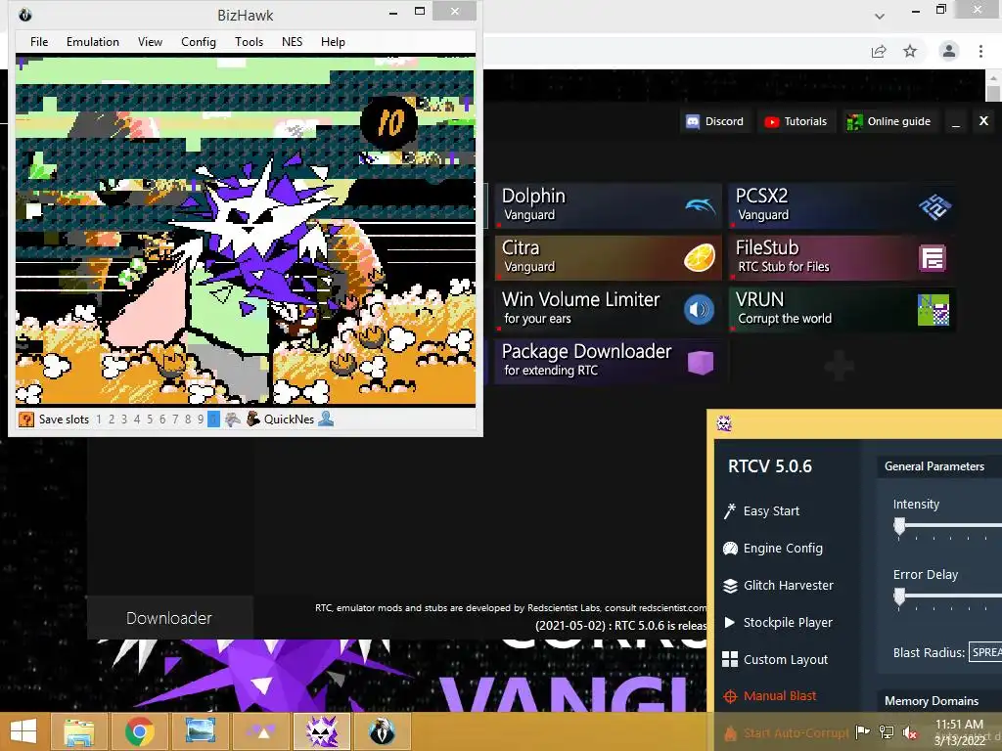The width and height of the screenshot is (1002, 751).
Task: Click the browser share icon
Action: pyautogui.click(x=879, y=51)
